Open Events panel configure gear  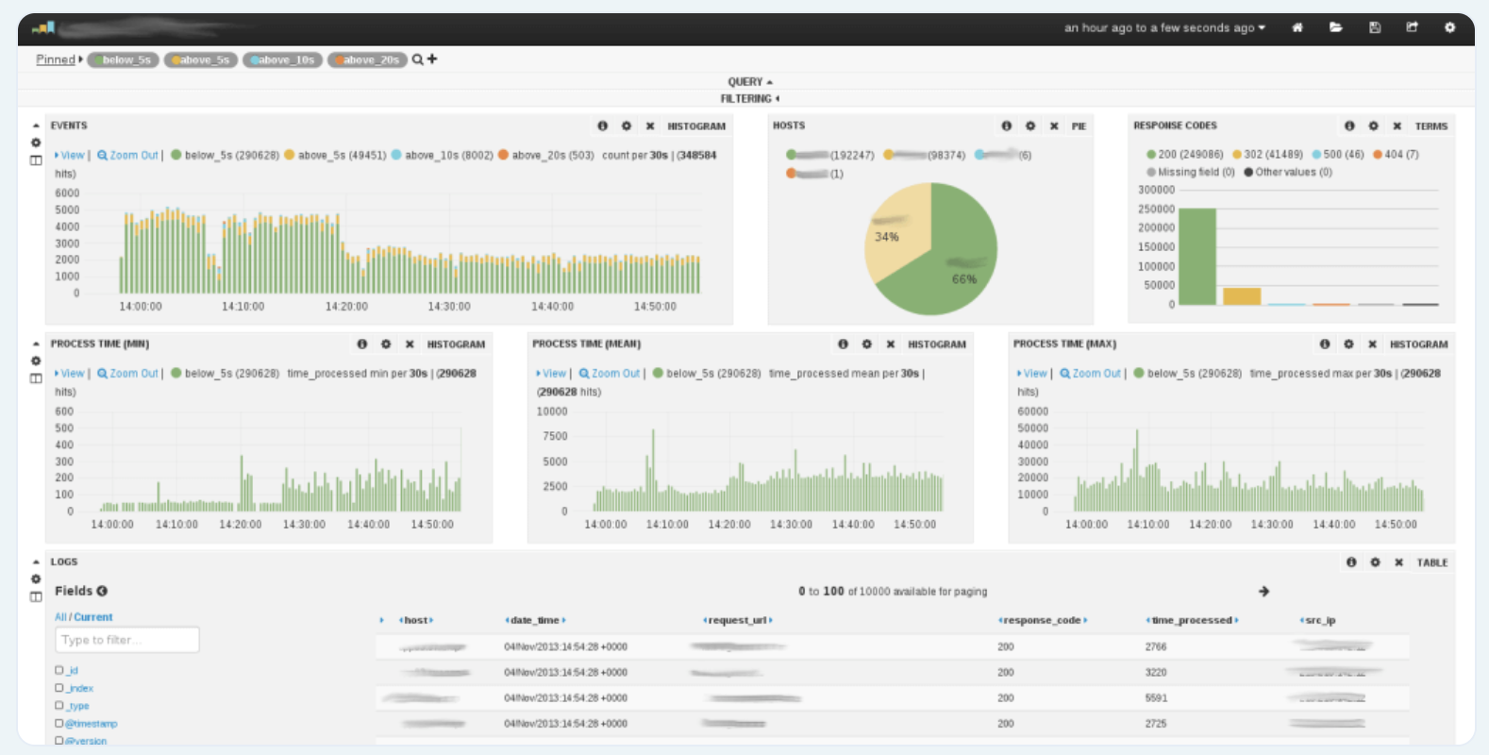(627, 126)
